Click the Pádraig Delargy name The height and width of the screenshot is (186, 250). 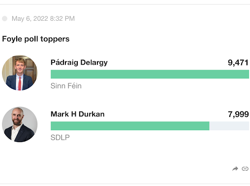point(79,63)
